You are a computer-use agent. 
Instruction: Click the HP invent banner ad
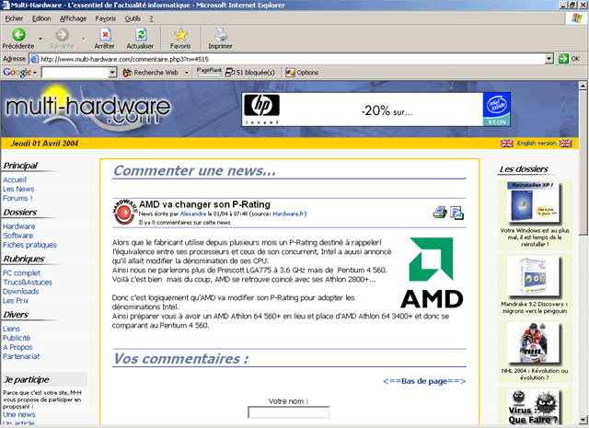pos(375,110)
